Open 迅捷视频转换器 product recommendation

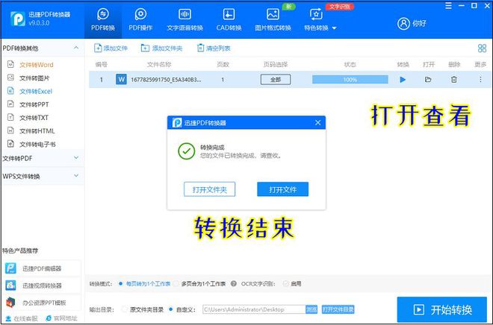(42, 285)
